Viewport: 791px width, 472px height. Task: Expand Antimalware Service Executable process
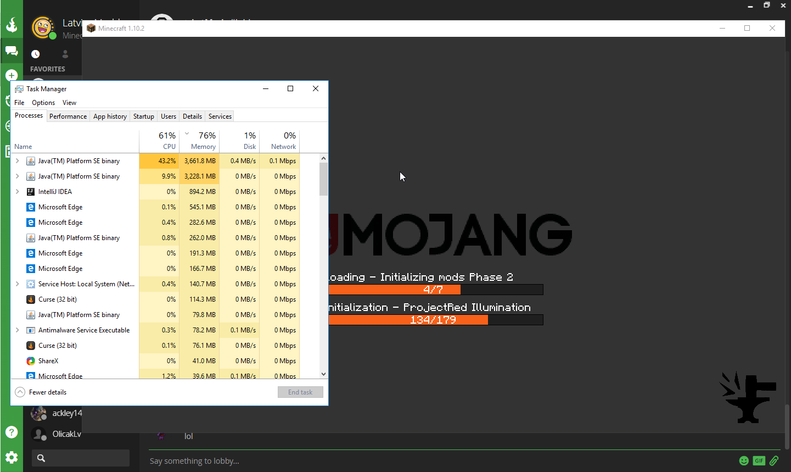[x=18, y=330]
